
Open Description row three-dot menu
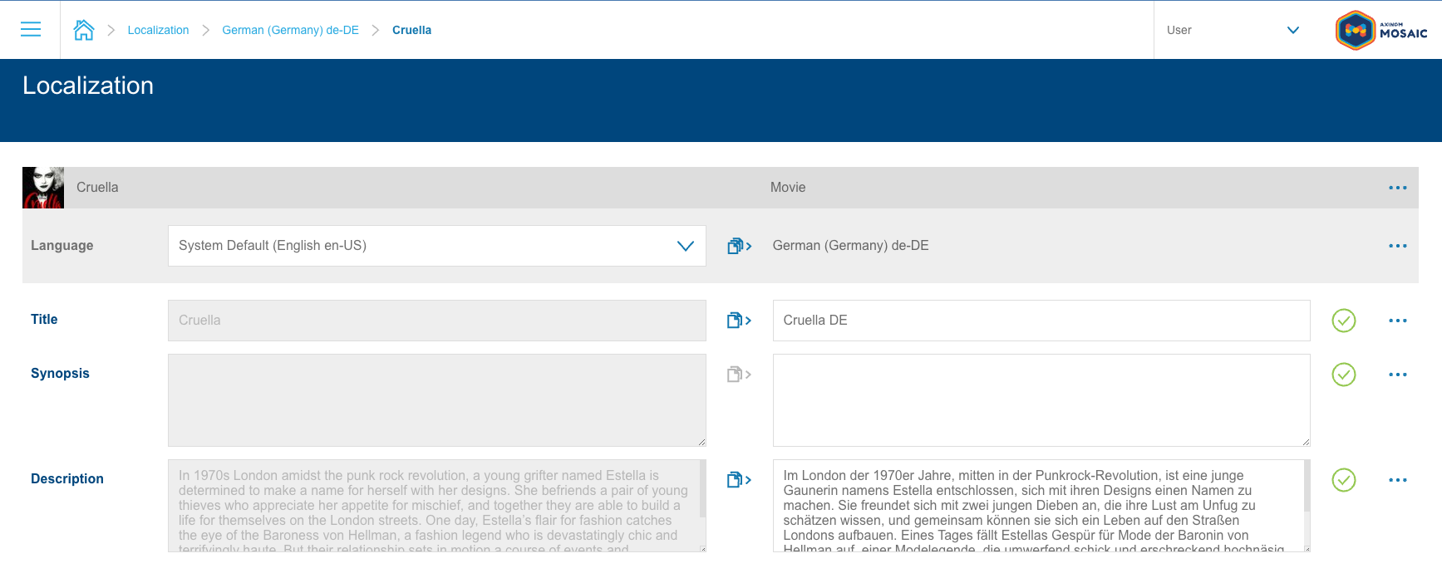pos(1397,480)
